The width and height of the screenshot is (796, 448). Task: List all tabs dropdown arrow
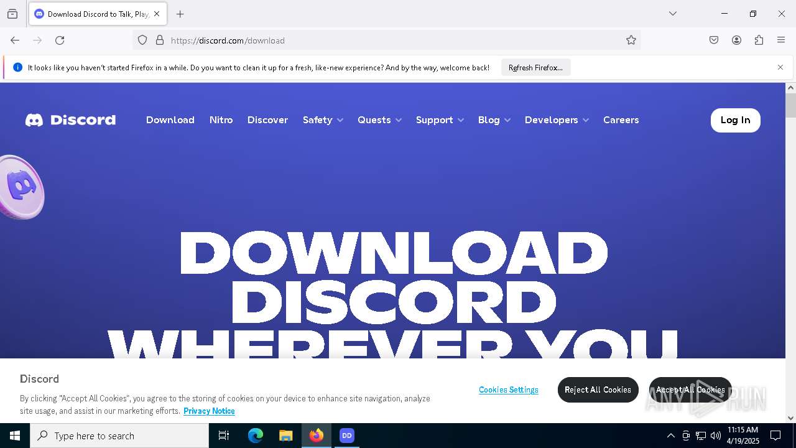673,14
